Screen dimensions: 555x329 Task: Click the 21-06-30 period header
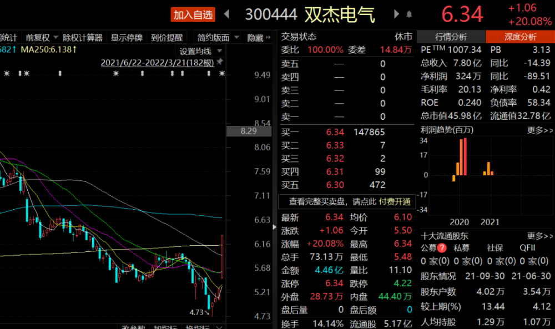(531, 276)
